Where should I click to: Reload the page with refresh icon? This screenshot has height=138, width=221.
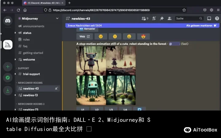coord(18,10)
